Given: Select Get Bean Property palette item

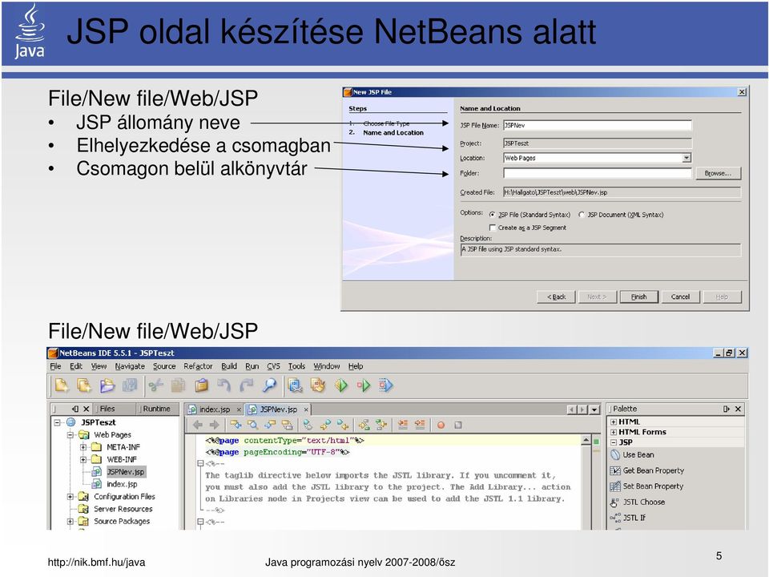Looking at the screenshot, I should (x=647, y=470).
